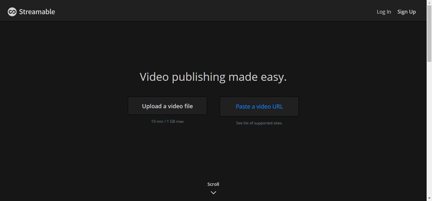
Task: Open the list of supported sites
Action: pyautogui.click(x=259, y=123)
